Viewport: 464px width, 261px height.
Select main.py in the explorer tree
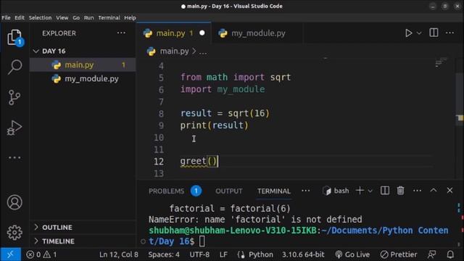pyautogui.click(x=83, y=65)
